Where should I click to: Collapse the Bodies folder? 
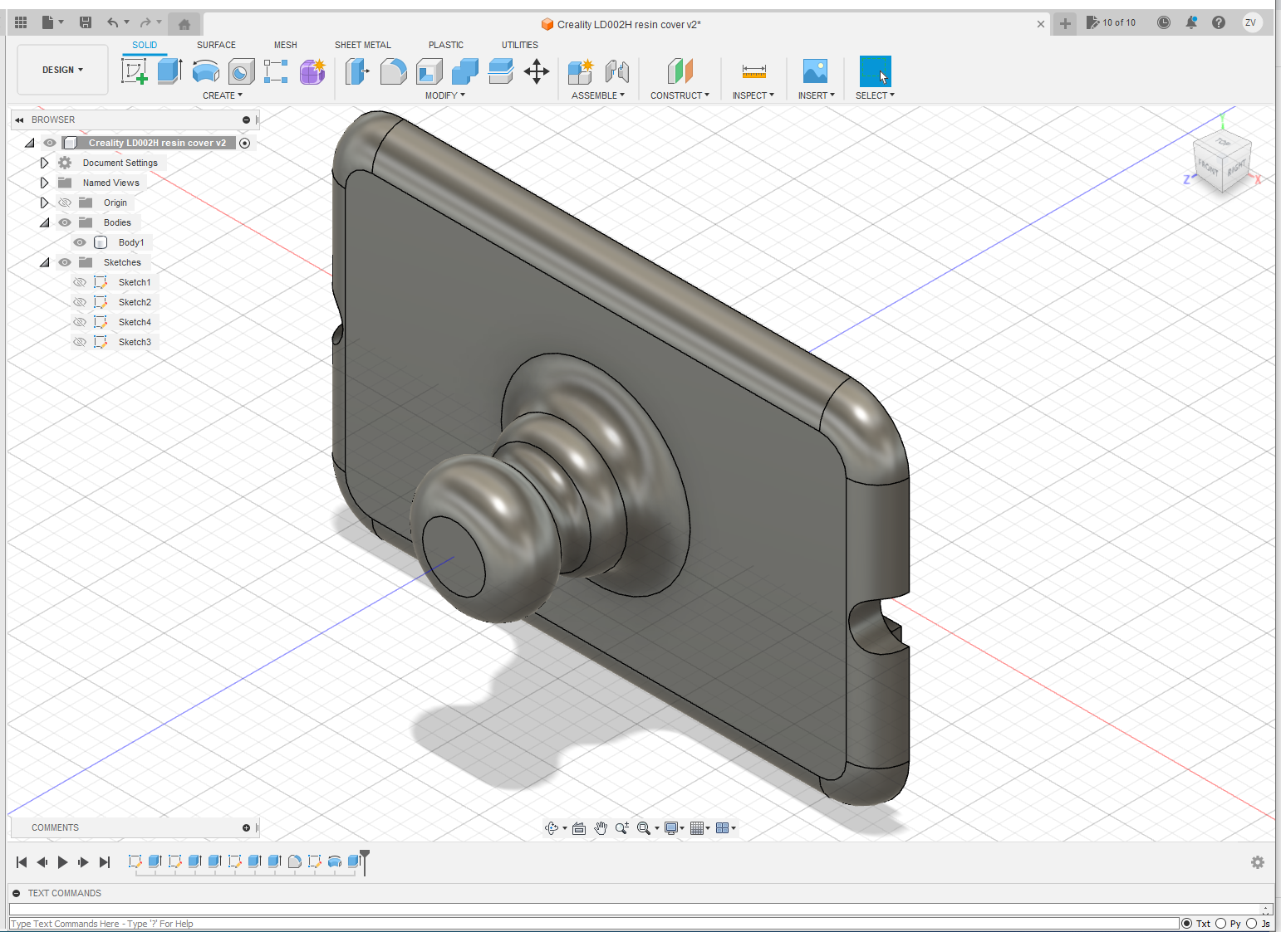(44, 222)
